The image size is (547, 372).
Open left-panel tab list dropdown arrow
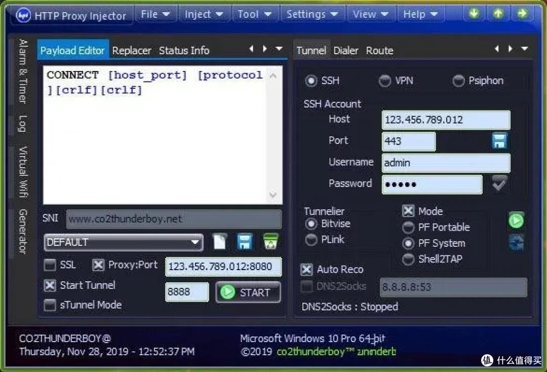click(279, 49)
